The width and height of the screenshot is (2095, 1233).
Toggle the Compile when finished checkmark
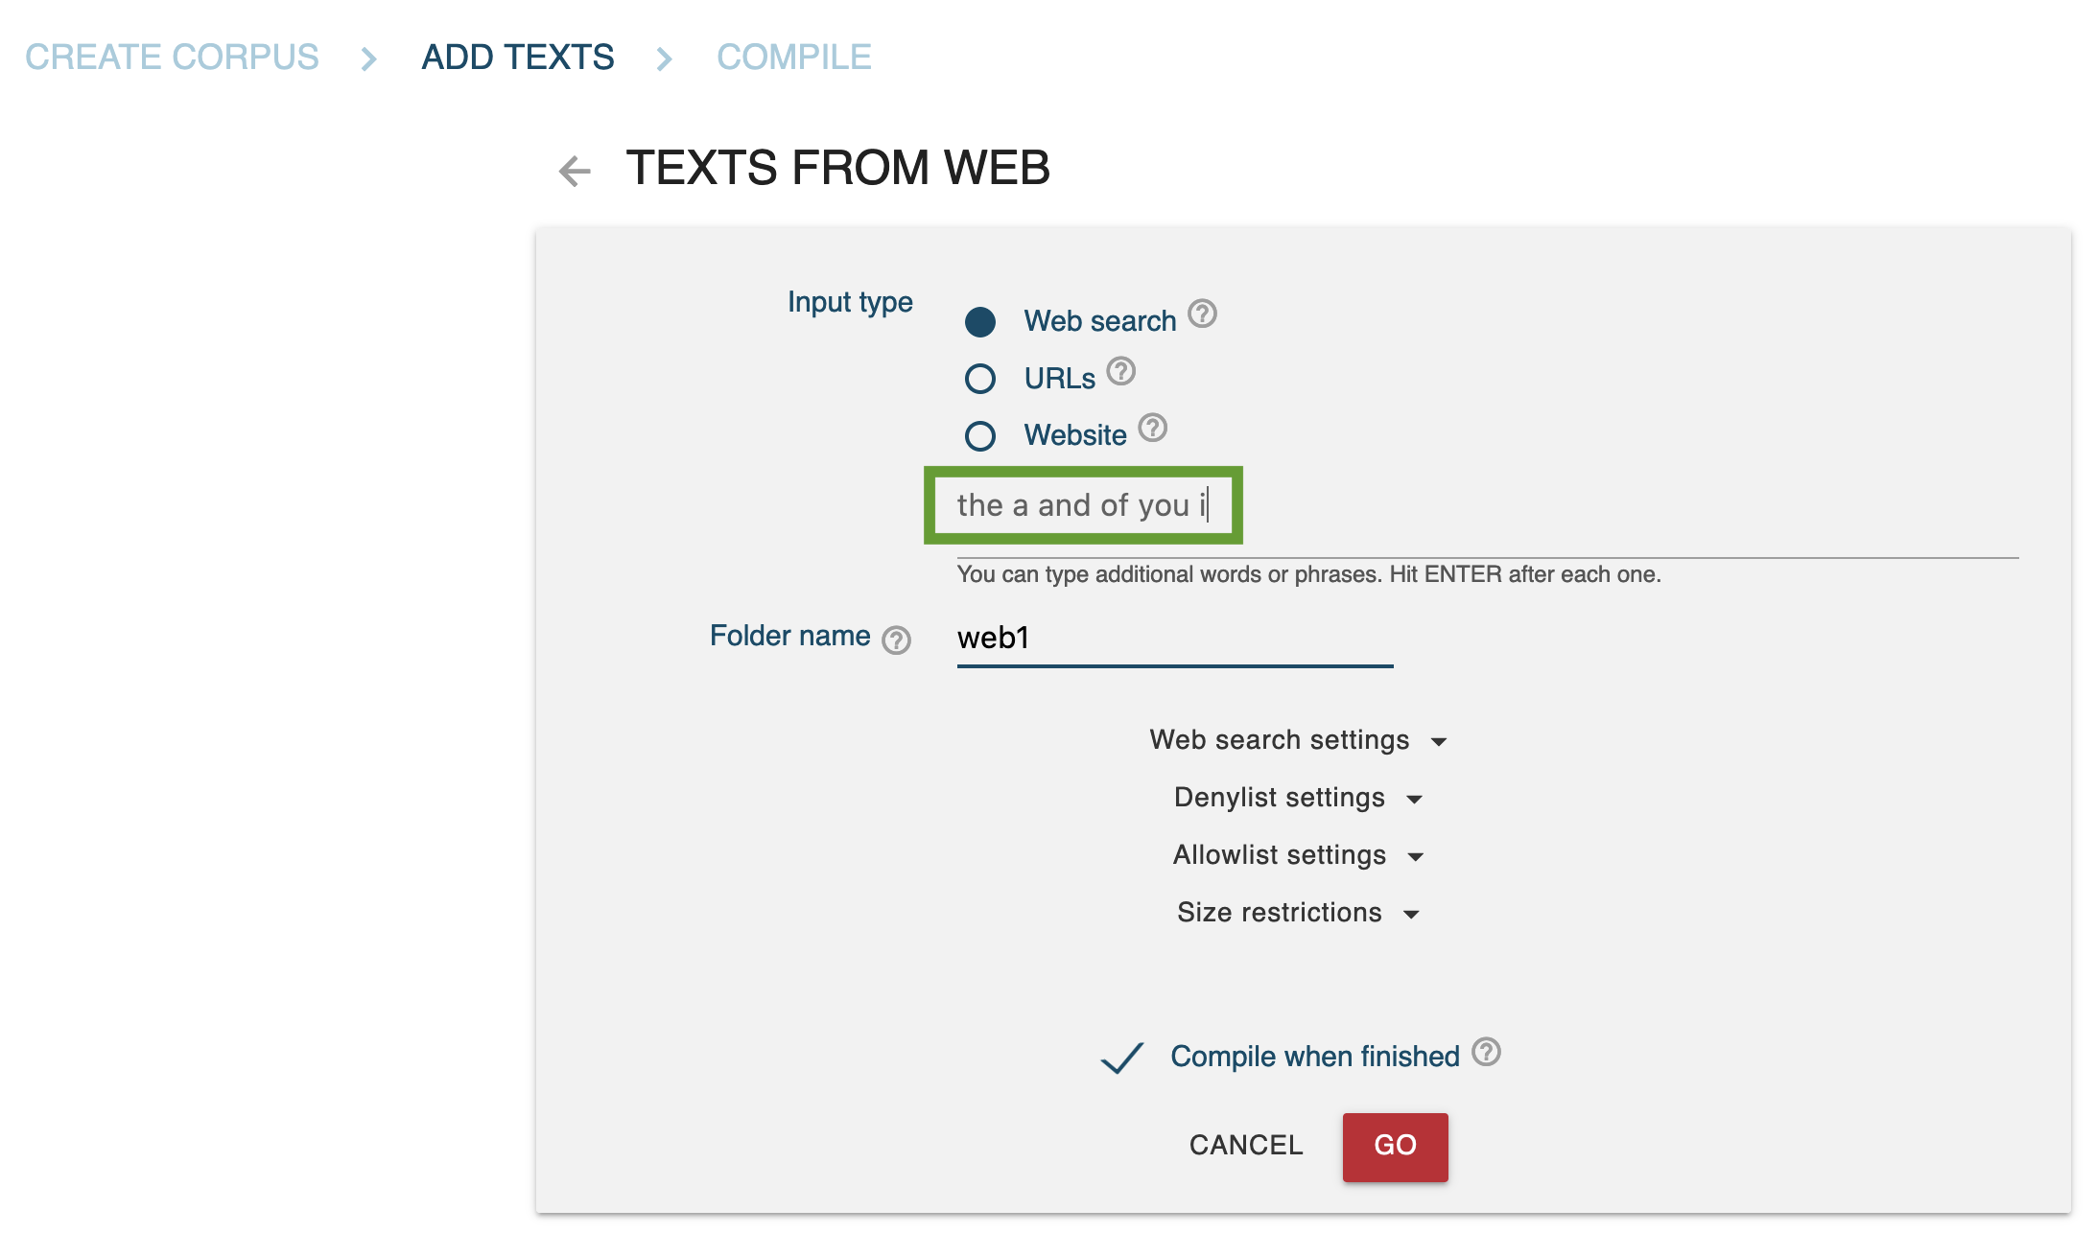[x=1121, y=1058]
